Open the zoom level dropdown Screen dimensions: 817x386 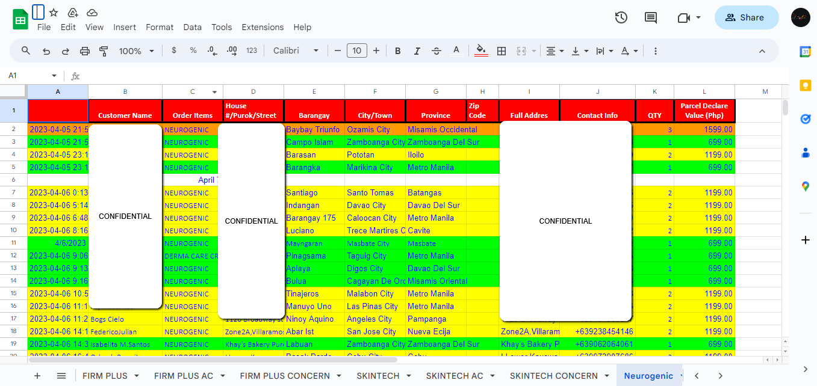tap(137, 51)
